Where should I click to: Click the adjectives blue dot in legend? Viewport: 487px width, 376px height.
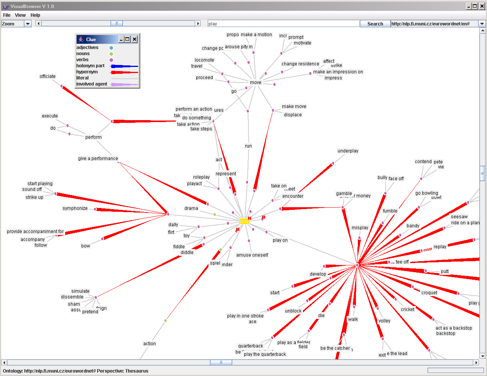[111, 48]
